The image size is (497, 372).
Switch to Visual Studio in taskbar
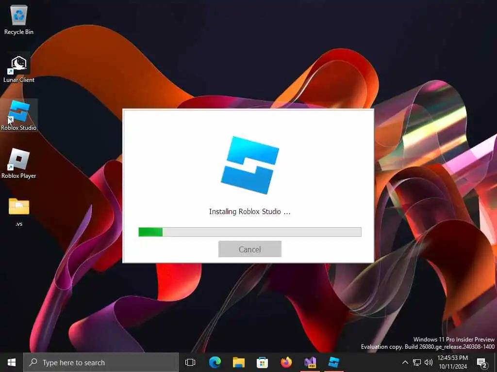coord(310,362)
